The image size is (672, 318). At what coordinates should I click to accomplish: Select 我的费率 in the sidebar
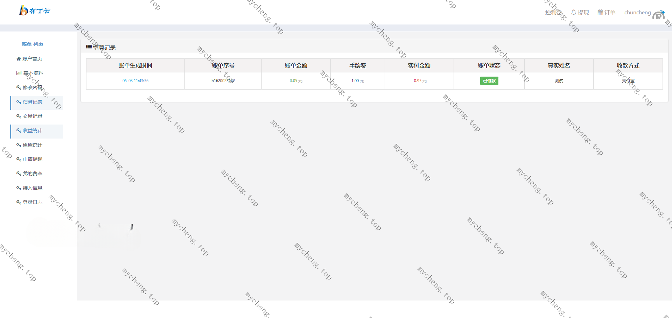click(x=33, y=174)
